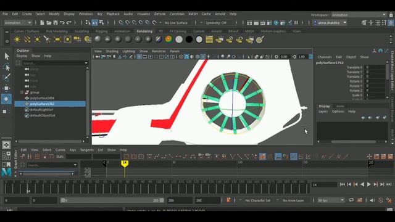Toggle the Channel Box panel icon
The width and height of the screenshot is (395, 222).
click(x=391, y=23)
